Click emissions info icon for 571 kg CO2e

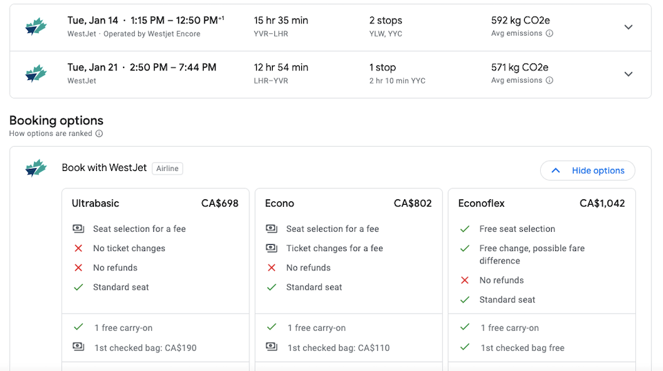click(x=549, y=80)
